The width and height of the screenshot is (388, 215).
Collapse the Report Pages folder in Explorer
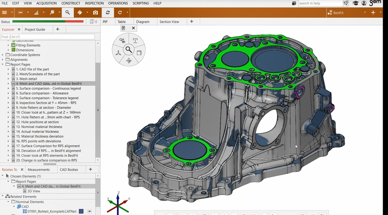3,64
